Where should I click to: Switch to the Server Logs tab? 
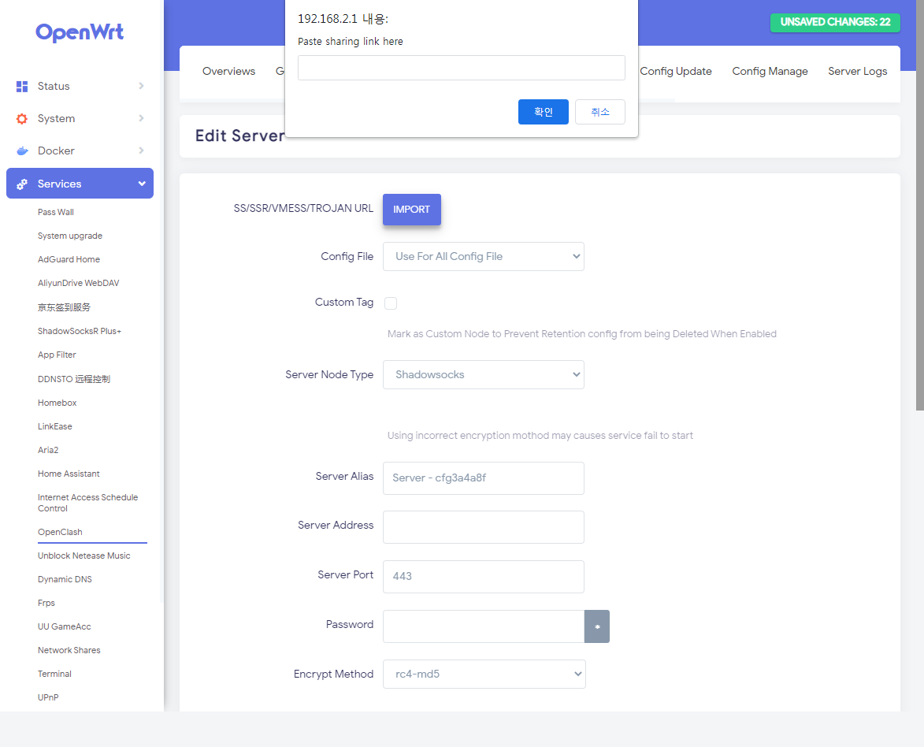click(x=857, y=72)
